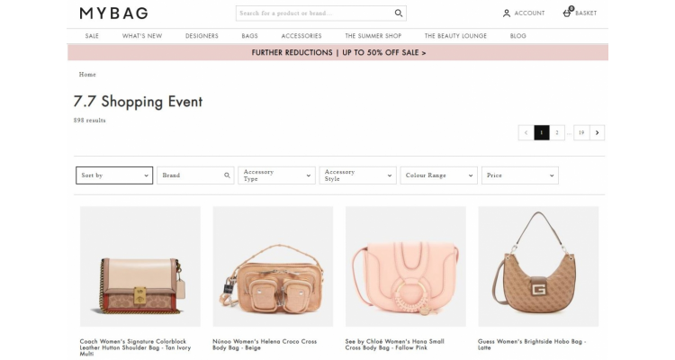This screenshot has width=675, height=360.
Task: Expand the Colour Range filter
Action: pyautogui.click(x=438, y=175)
